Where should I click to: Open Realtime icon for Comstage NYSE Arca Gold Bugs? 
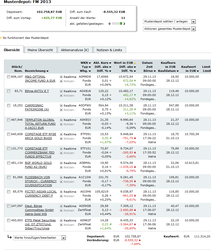pyautogui.click(x=61, y=134)
